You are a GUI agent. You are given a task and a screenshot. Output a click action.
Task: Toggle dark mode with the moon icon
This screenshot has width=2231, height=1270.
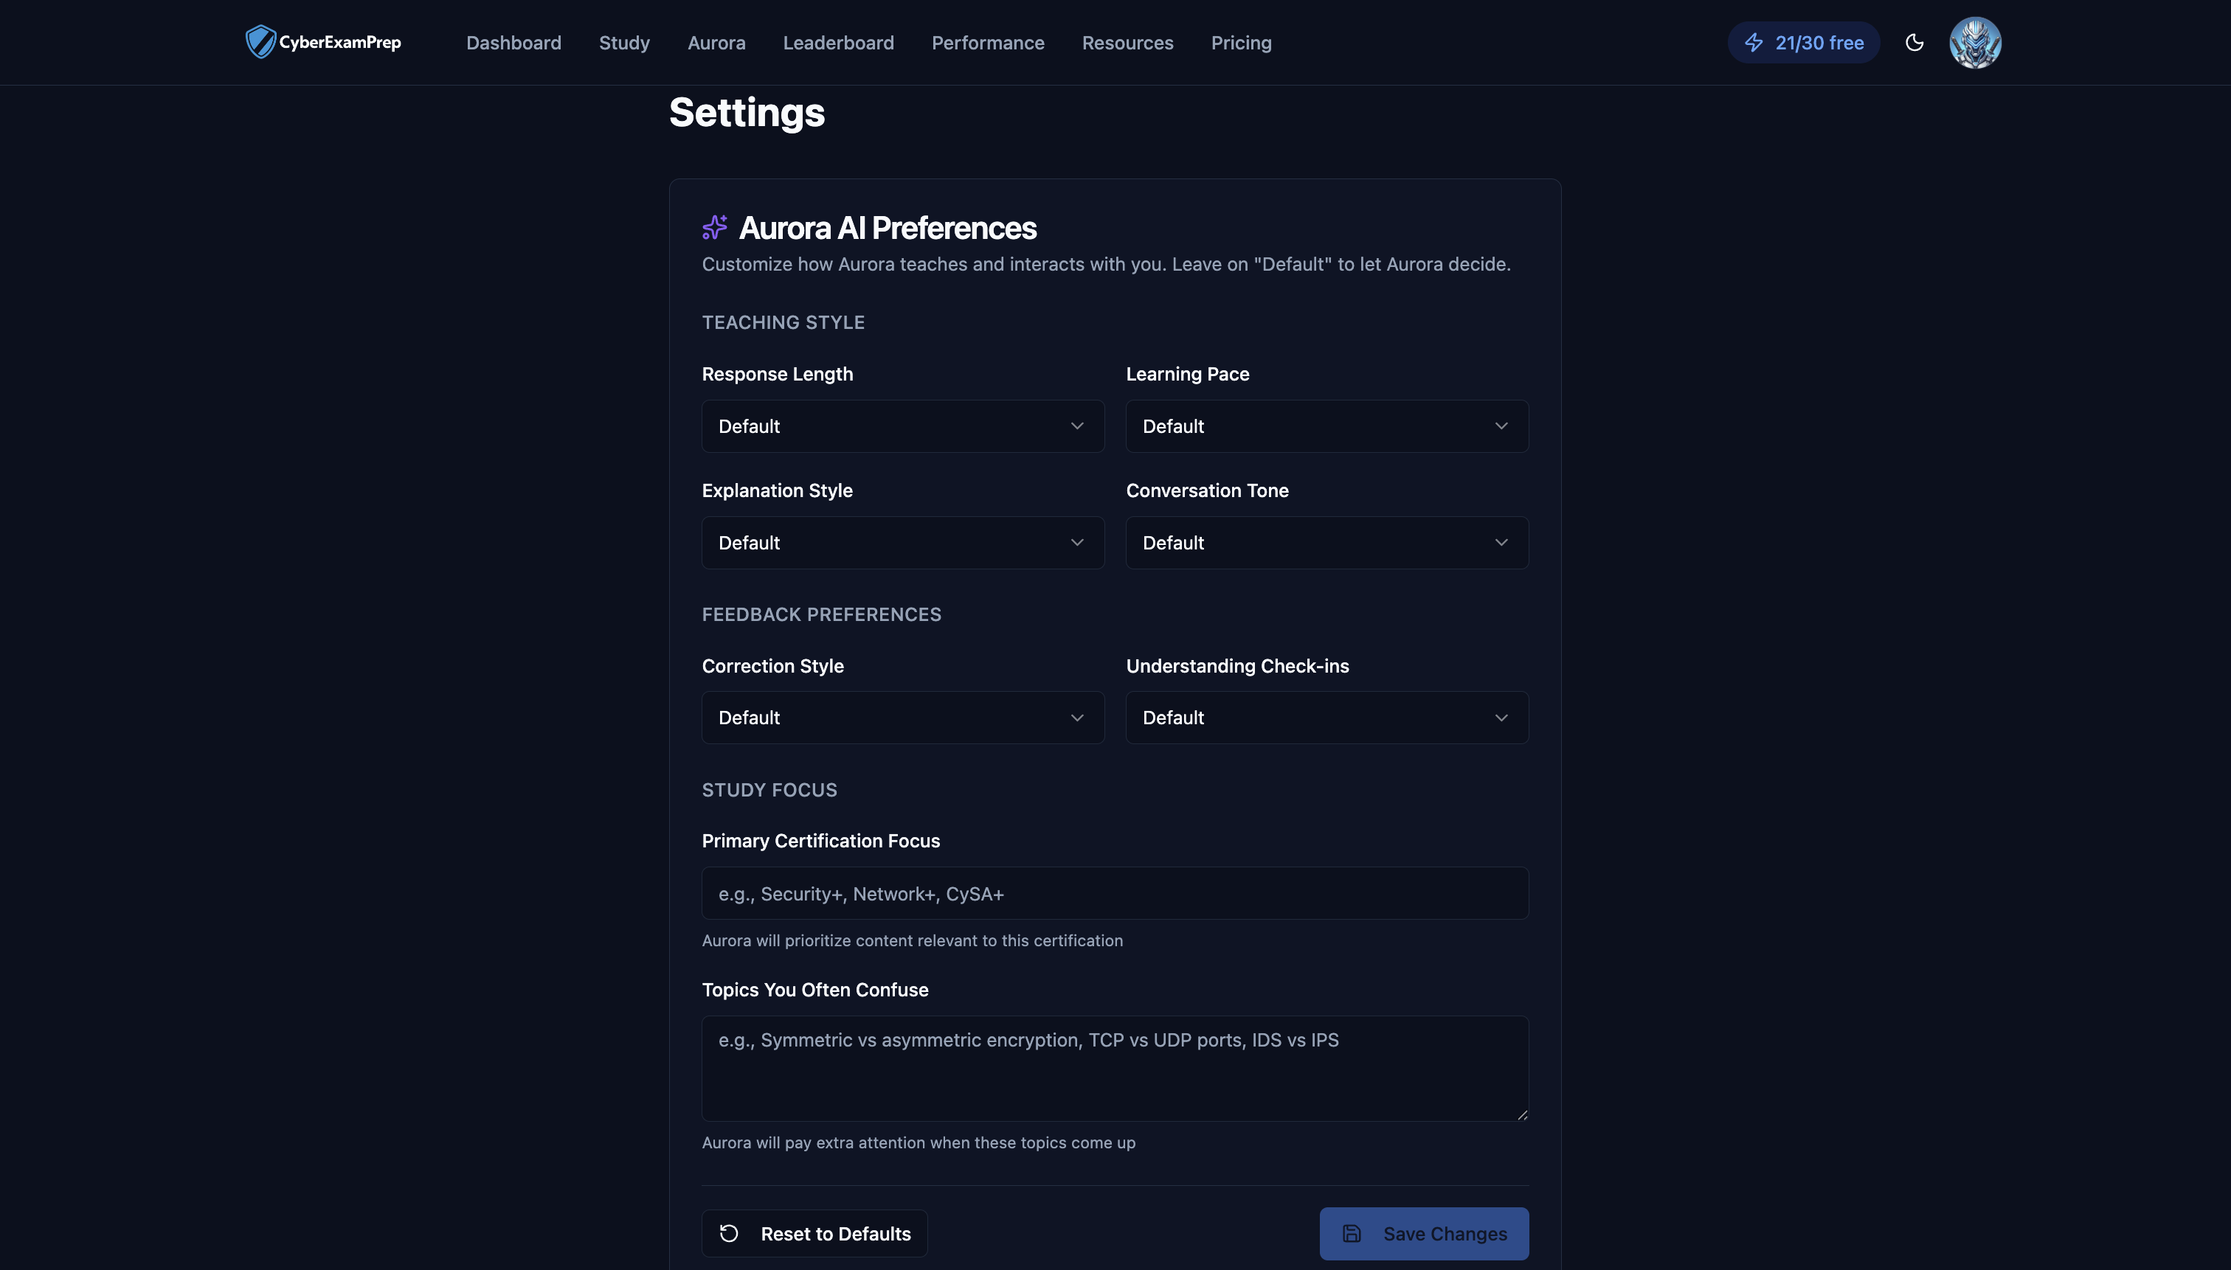pyautogui.click(x=1914, y=42)
